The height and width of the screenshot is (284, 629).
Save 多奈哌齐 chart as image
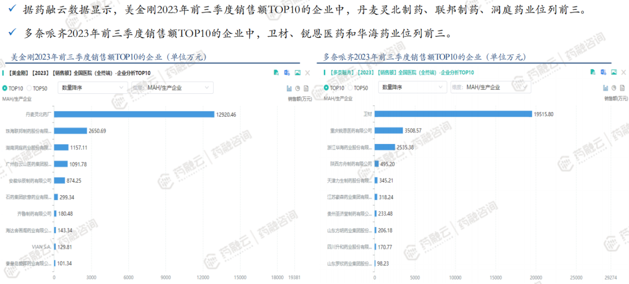pyautogui.click(x=614, y=72)
